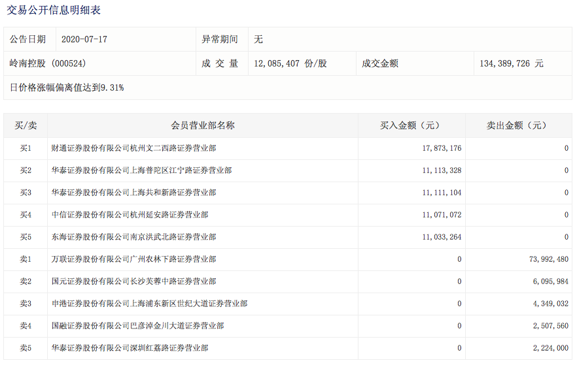
Task: Select 华泰证券上海普陀区江宁路营业部 entry
Action: [x=141, y=170]
